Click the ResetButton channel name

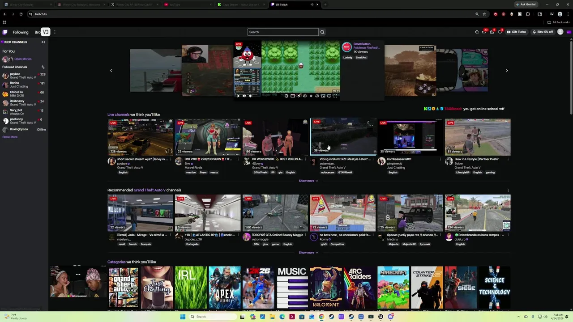[x=362, y=44]
